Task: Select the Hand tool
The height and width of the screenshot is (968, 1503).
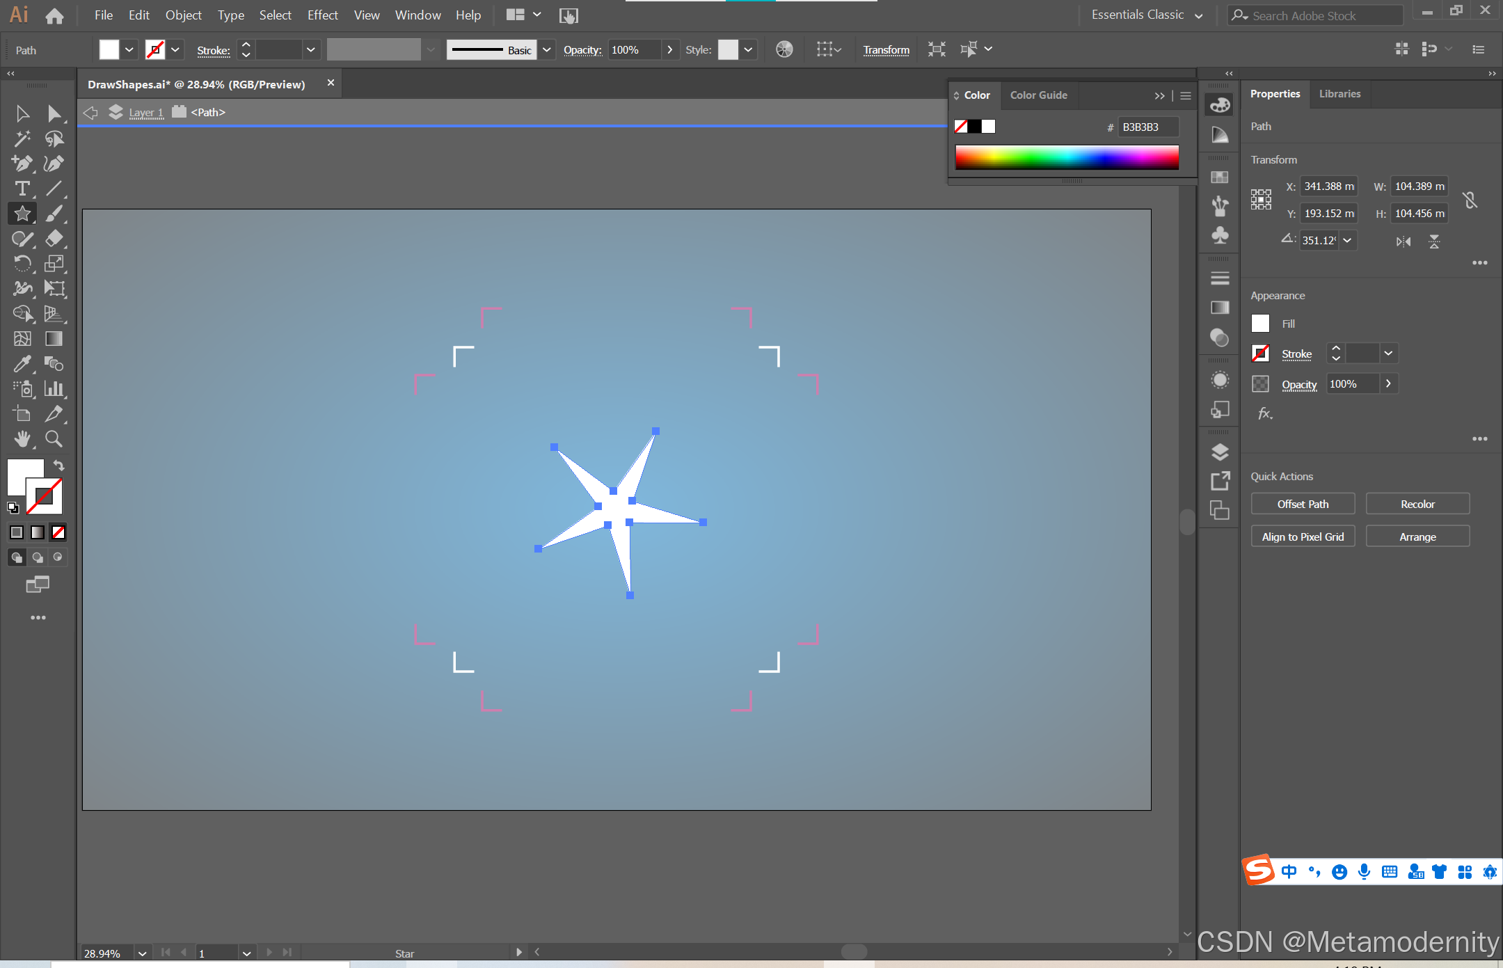Action: pyautogui.click(x=22, y=438)
